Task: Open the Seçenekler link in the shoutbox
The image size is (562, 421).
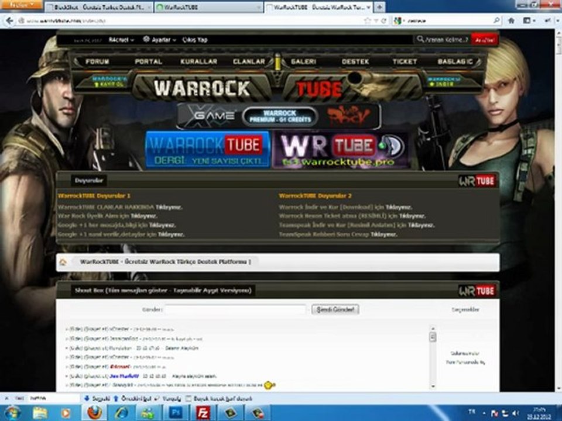Action: (x=465, y=309)
